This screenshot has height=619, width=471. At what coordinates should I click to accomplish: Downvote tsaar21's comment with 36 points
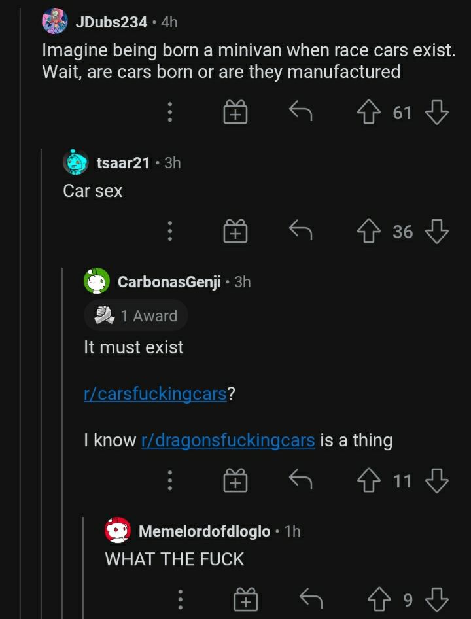[436, 231]
